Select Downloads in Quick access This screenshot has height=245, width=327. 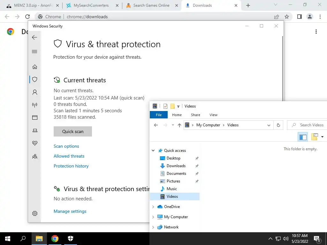[x=176, y=166]
